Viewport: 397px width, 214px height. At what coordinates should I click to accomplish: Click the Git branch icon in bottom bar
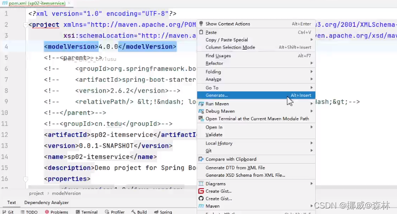tap(4, 212)
